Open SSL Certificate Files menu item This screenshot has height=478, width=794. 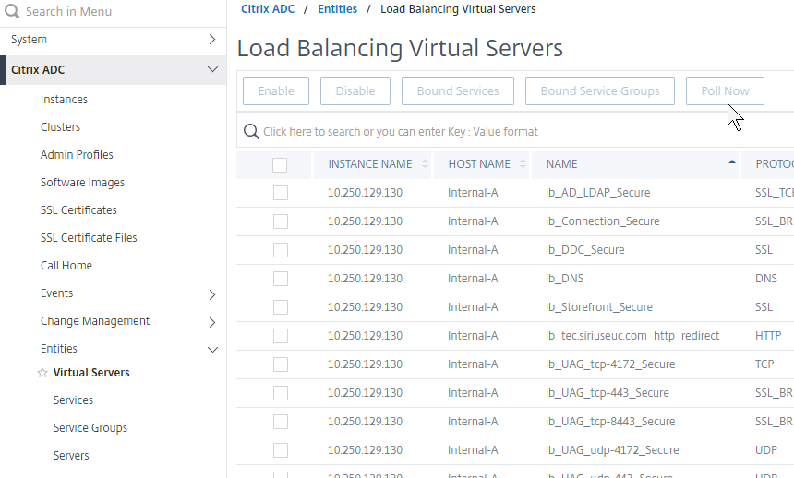[89, 238]
